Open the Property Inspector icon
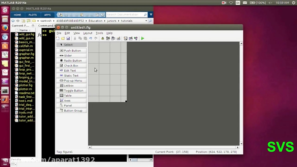Screen dimensions: 297x167 [x=131, y=38]
